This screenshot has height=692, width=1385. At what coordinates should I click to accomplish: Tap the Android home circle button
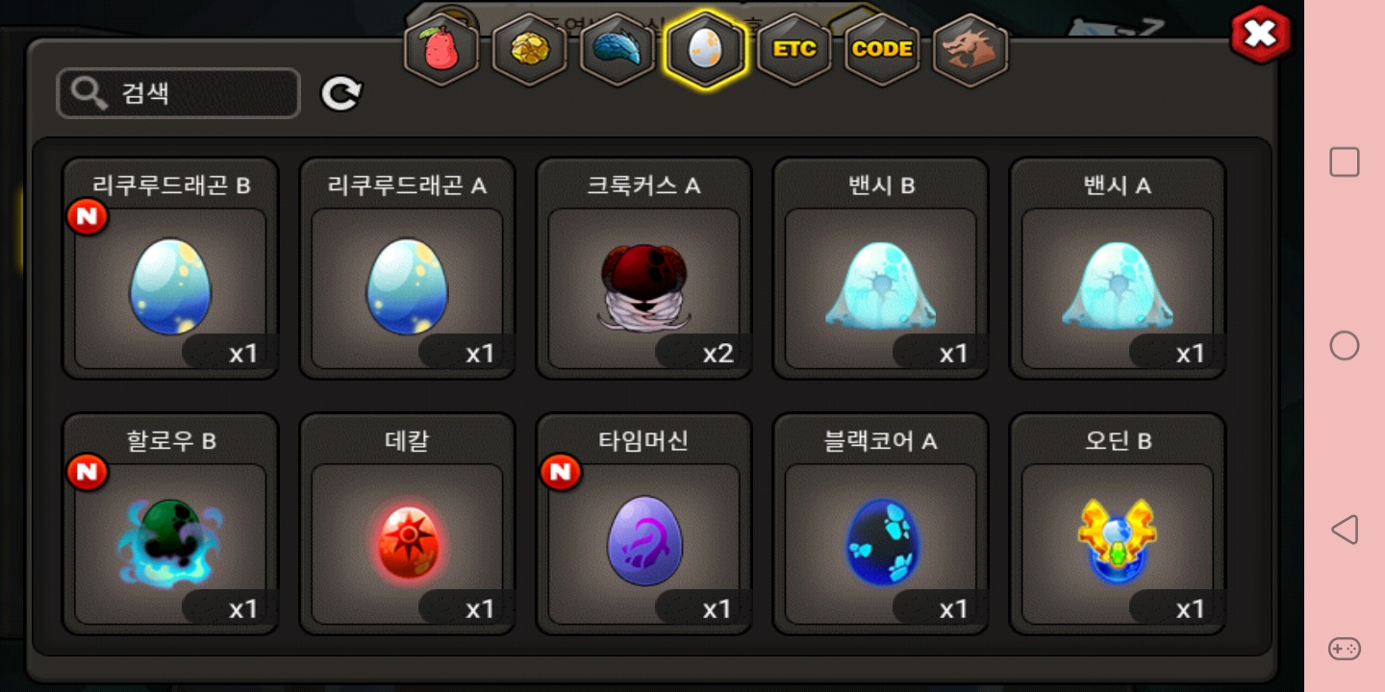coord(1344,346)
